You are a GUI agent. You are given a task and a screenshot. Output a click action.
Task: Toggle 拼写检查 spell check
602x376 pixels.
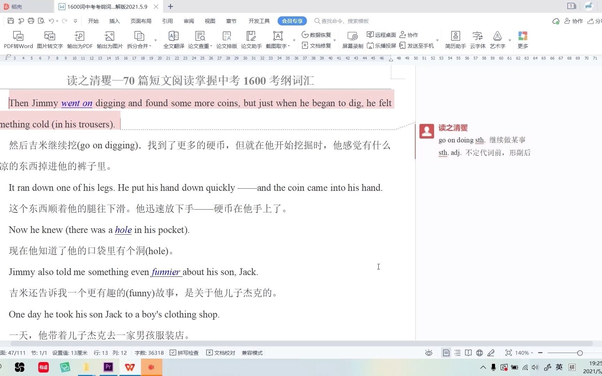184,353
